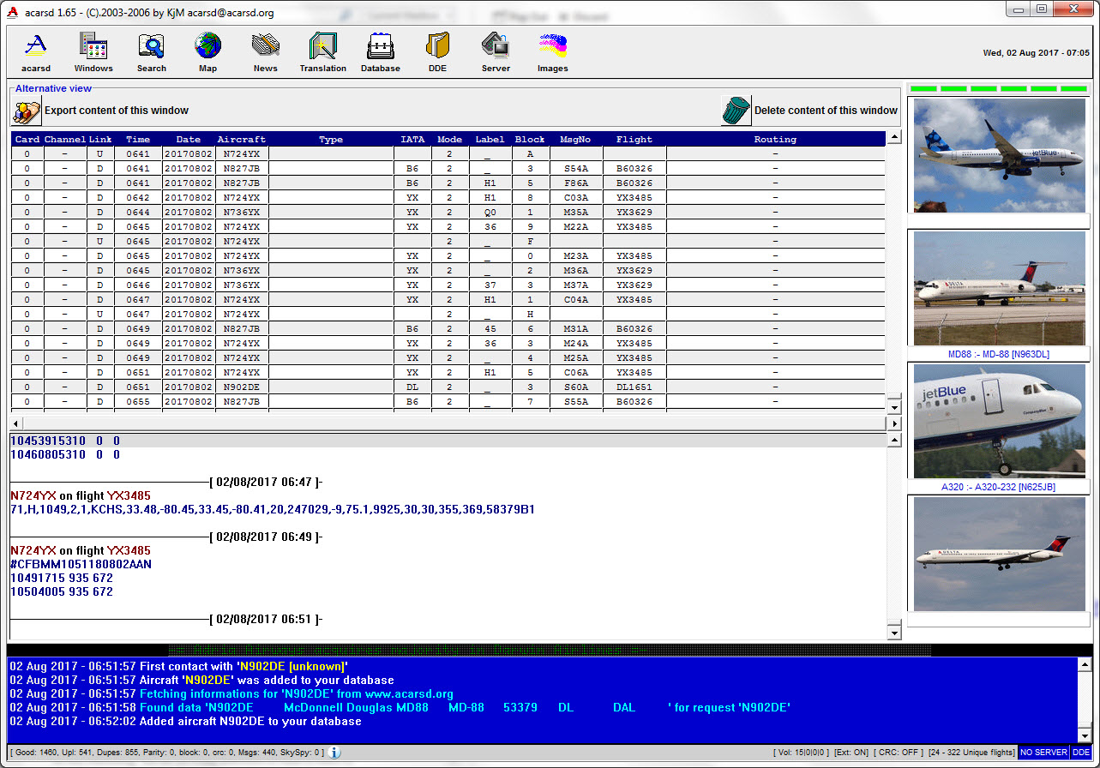Select the Time column header
The height and width of the screenshot is (768, 1100).
tap(140, 139)
